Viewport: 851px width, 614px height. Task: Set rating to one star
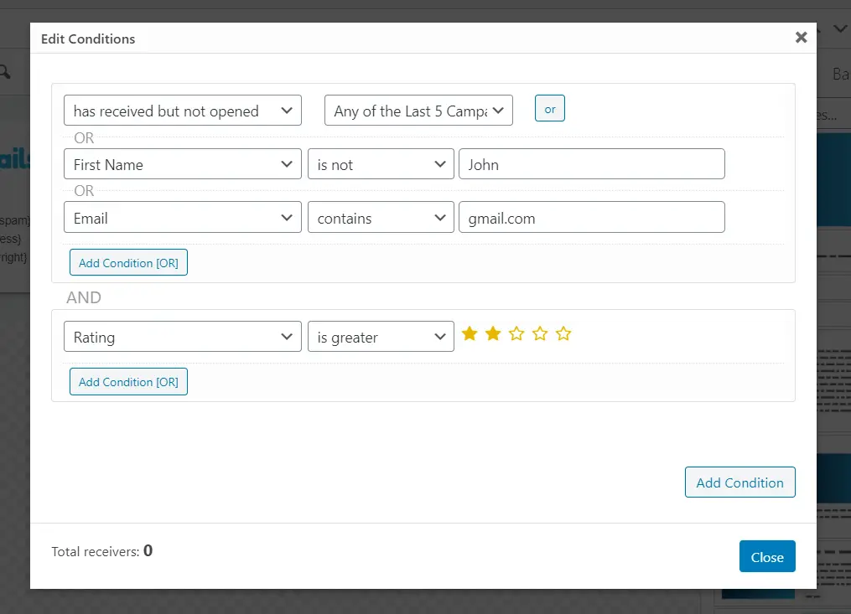(x=470, y=333)
